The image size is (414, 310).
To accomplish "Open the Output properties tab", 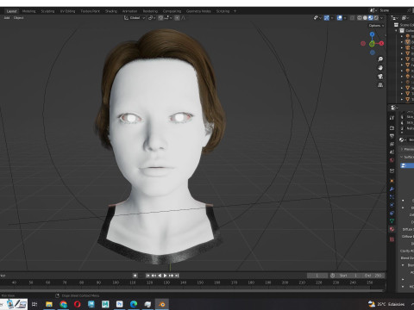I will coord(392,136).
